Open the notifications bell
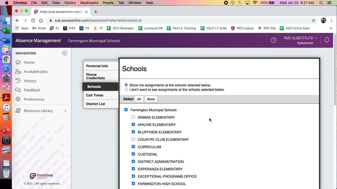This screenshot has height=189, width=337. tap(327, 40)
